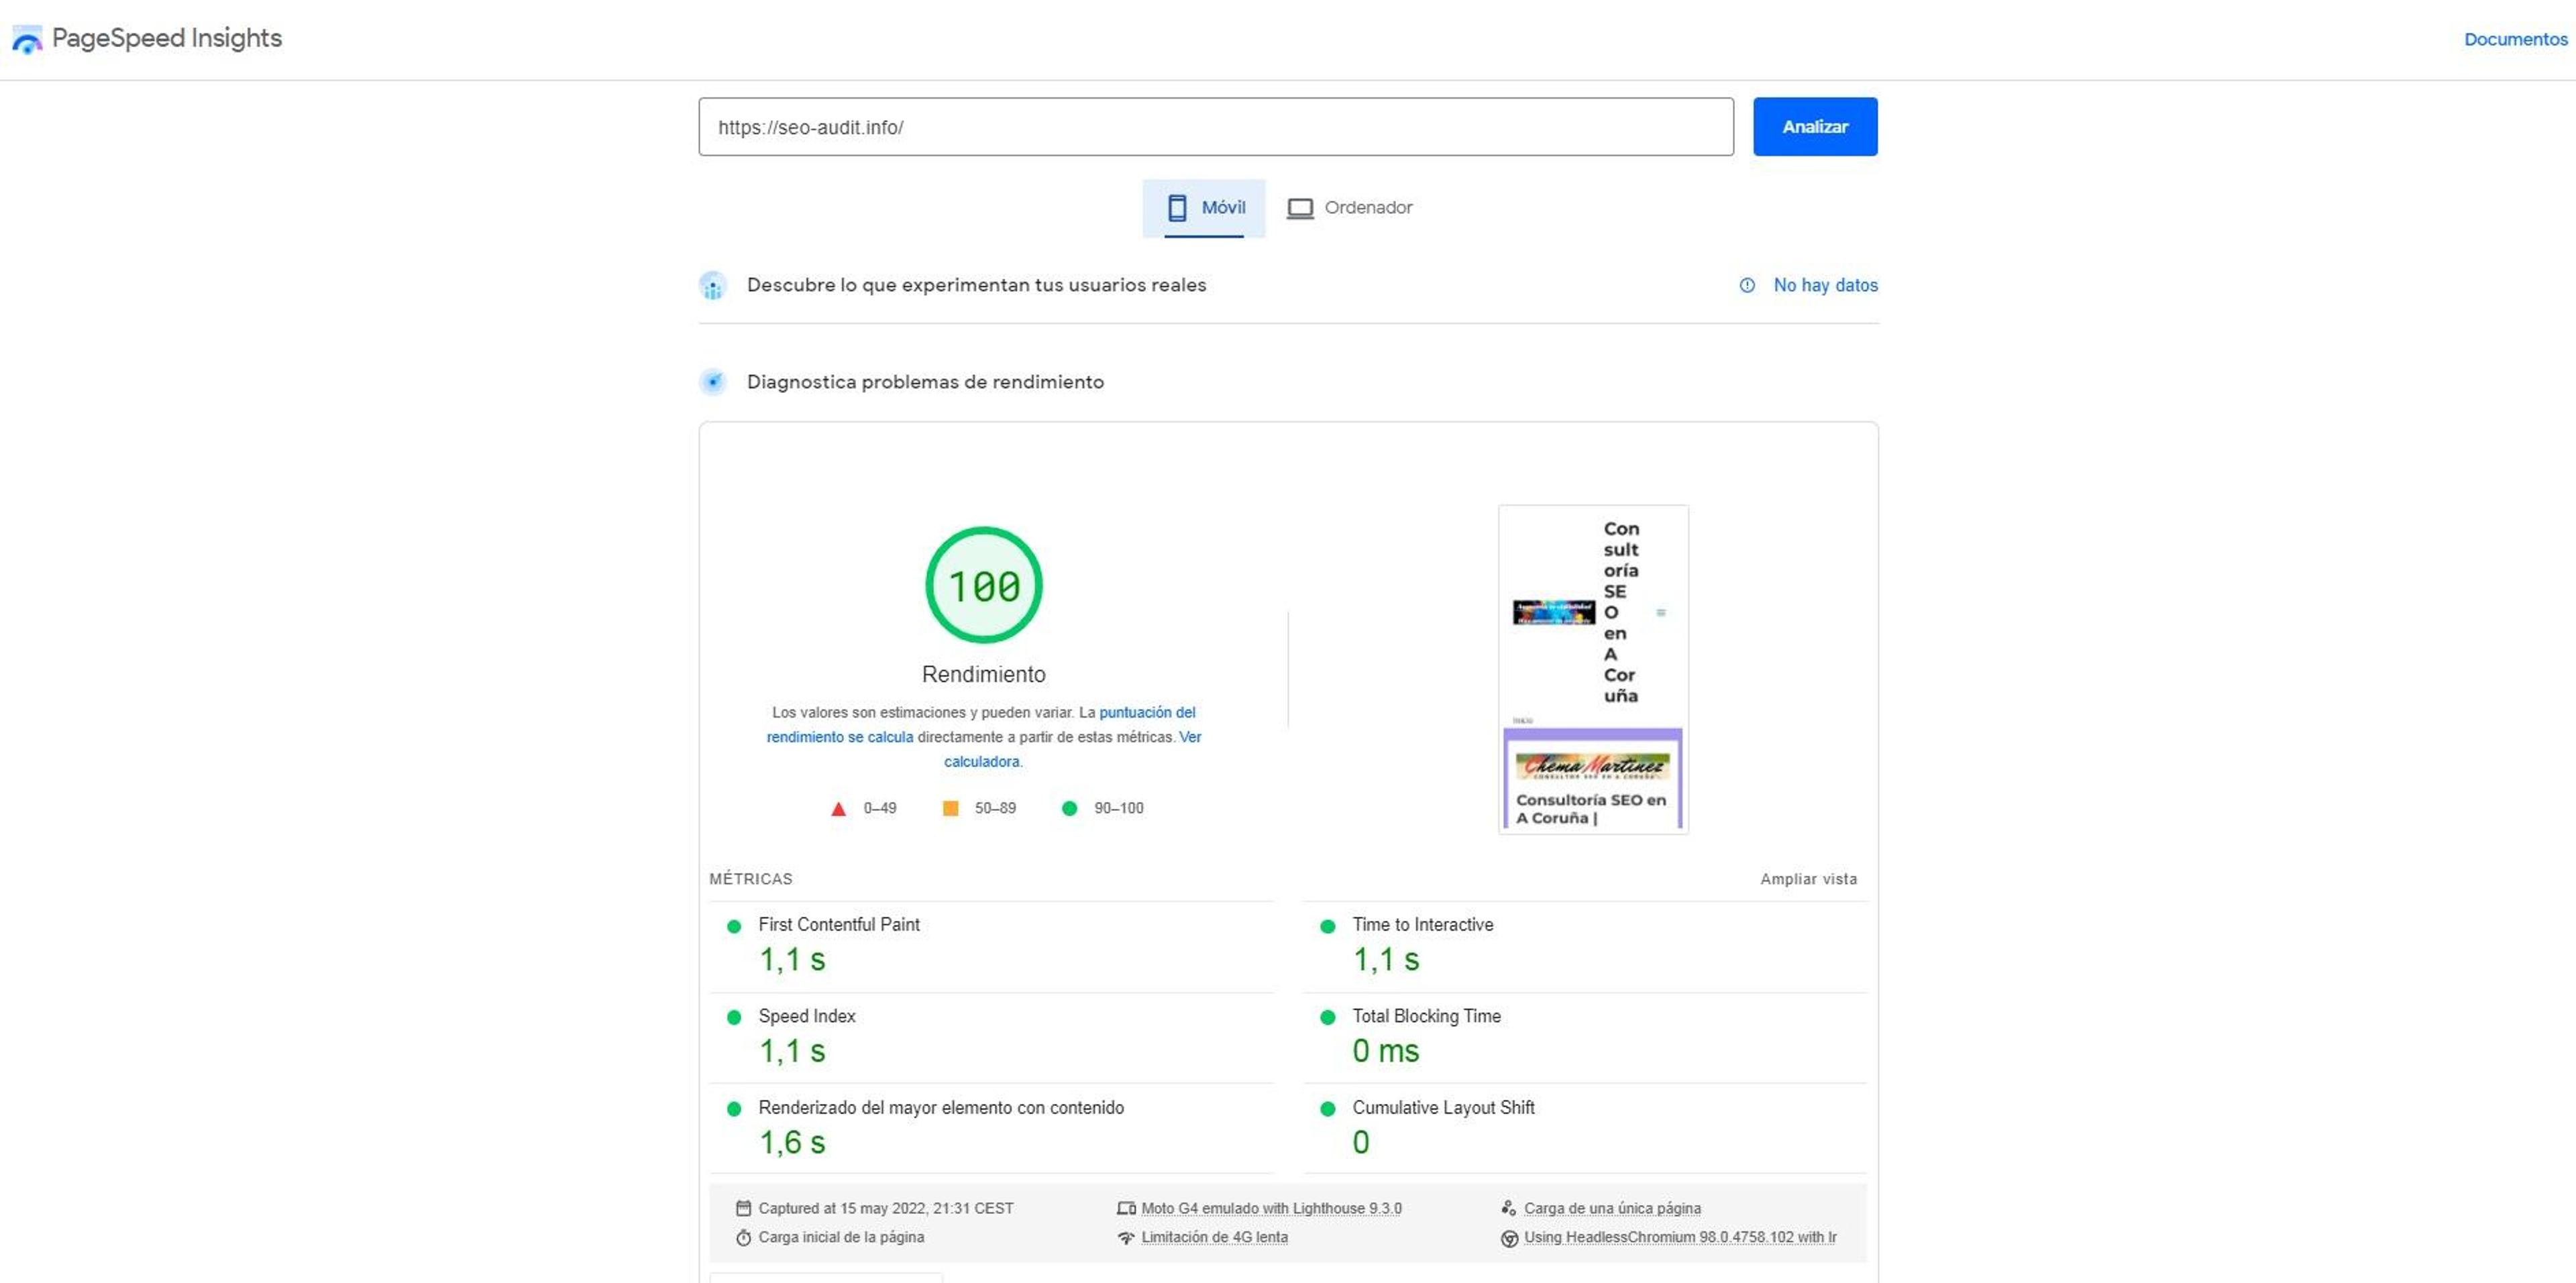Click the 100 performance score gauge
This screenshot has height=1283, width=2576.
click(x=984, y=586)
